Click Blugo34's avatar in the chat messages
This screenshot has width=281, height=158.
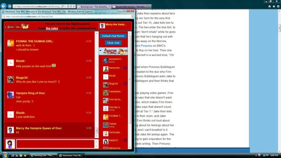click(x=11, y=79)
